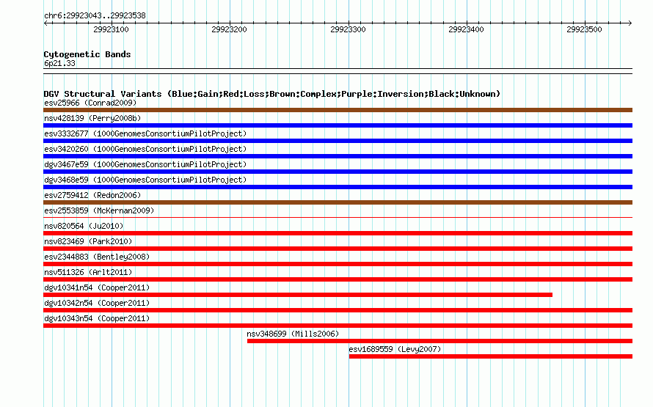Click the Cytogenetic Bands track title
This screenshot has width=653, height=407.
(87, 54)
